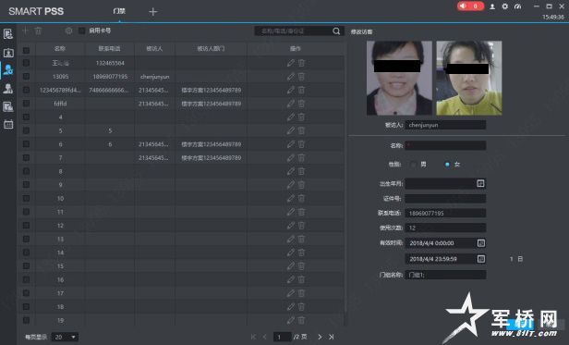Delete the visitor row named fdffd
This screenshot has height=345, width=569.
click(301, 104)
